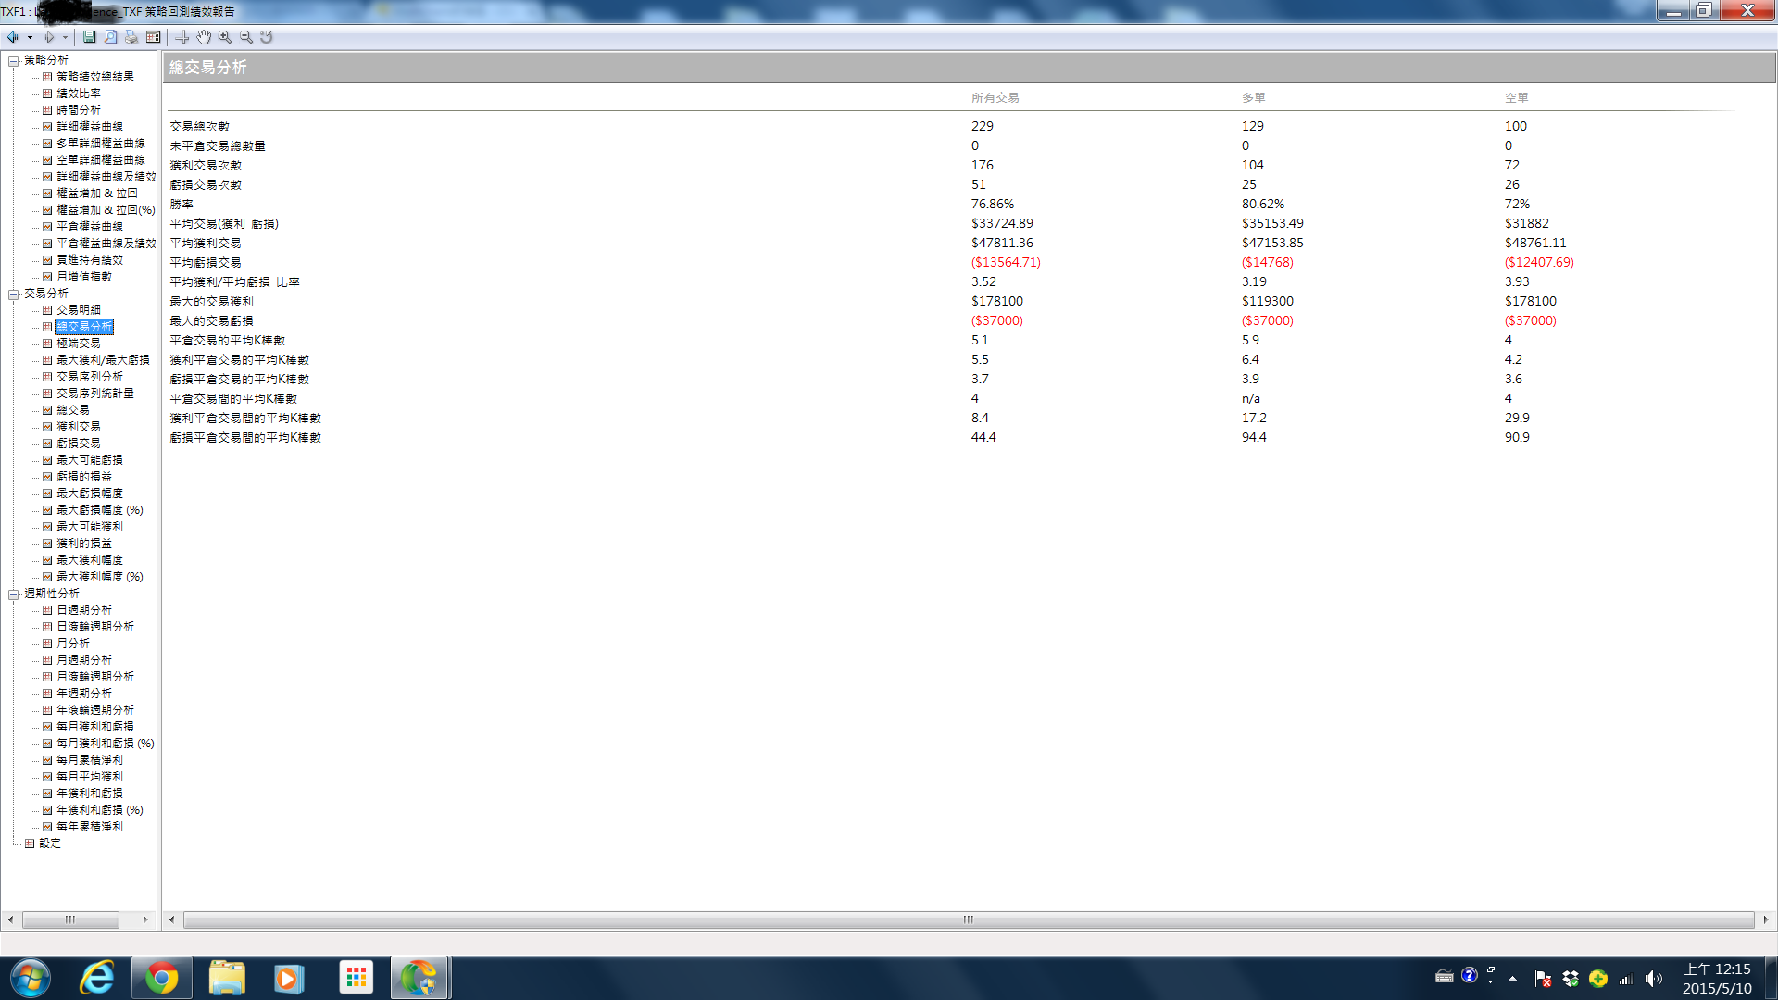This screenshot has height=1000, width=1778.
Task: Open the Windows Start button
Action: click(x=30, y=978)
